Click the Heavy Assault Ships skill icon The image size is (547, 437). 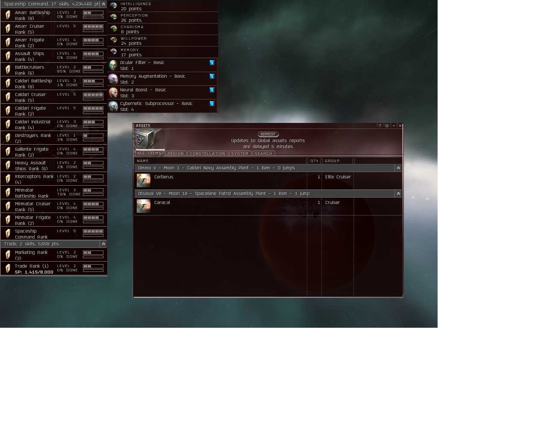coord(8,165)
